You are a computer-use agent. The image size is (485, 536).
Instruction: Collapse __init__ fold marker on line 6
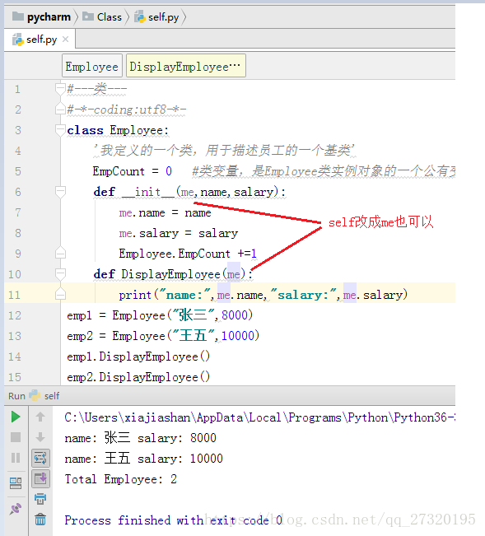tap(60, 192)
